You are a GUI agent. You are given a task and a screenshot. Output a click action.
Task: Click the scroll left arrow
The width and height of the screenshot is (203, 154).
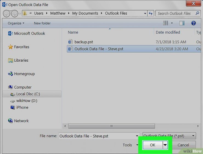65,126
